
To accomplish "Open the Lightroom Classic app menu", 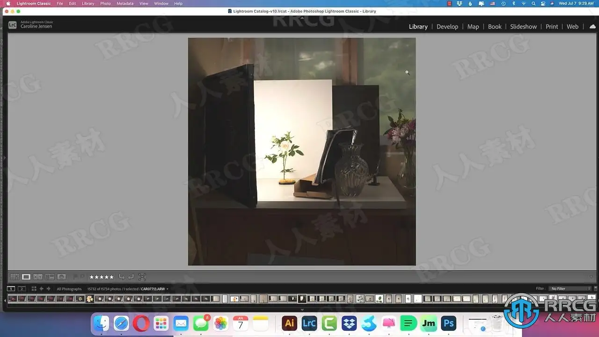I will [x=34, y=3].
